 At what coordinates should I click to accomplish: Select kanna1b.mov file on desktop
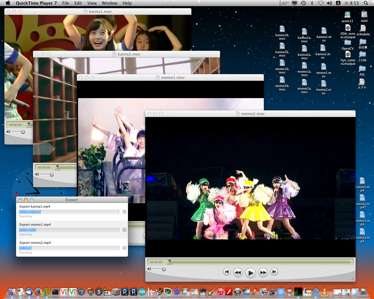coord(282,29)
